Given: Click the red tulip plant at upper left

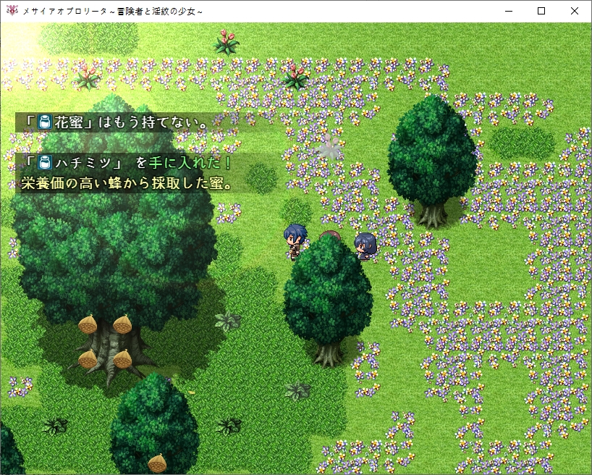Looking at the screenshot, I should point(88,76).
